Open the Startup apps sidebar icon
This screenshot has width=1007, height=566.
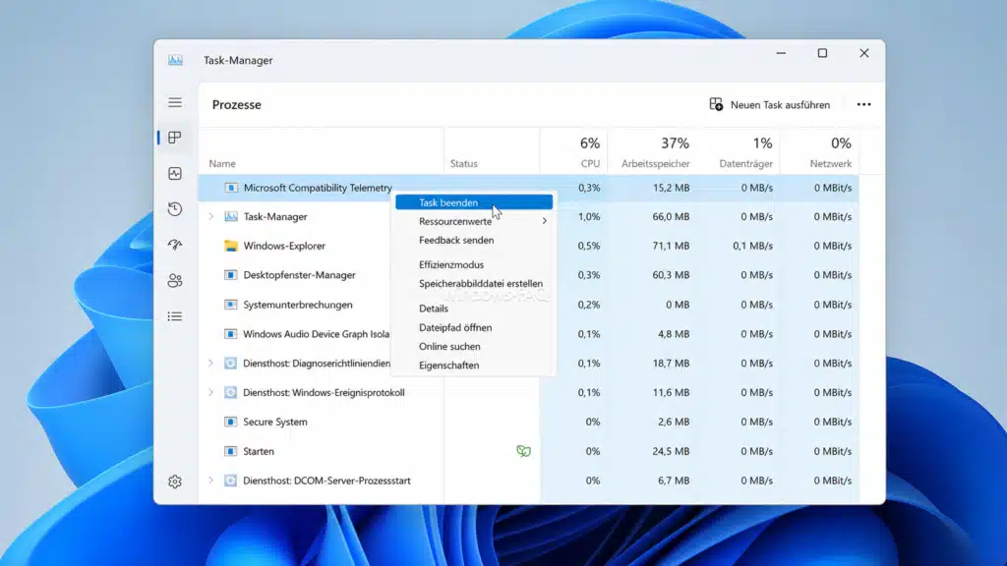click(x=175, y=245)
